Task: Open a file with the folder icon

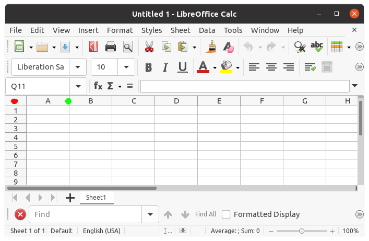Action: coord(42,47)
